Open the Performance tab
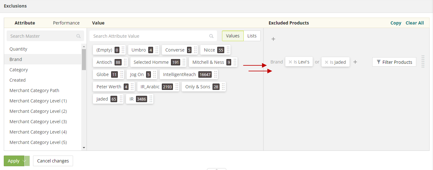The width and height of the screenshot is (433, 170). click(66, 23)
